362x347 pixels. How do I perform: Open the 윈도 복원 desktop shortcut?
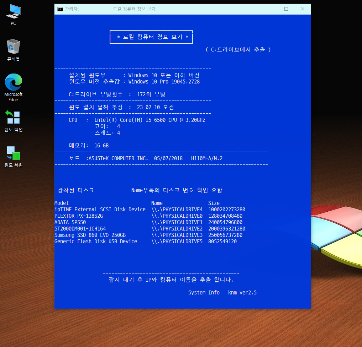[14, 156]
